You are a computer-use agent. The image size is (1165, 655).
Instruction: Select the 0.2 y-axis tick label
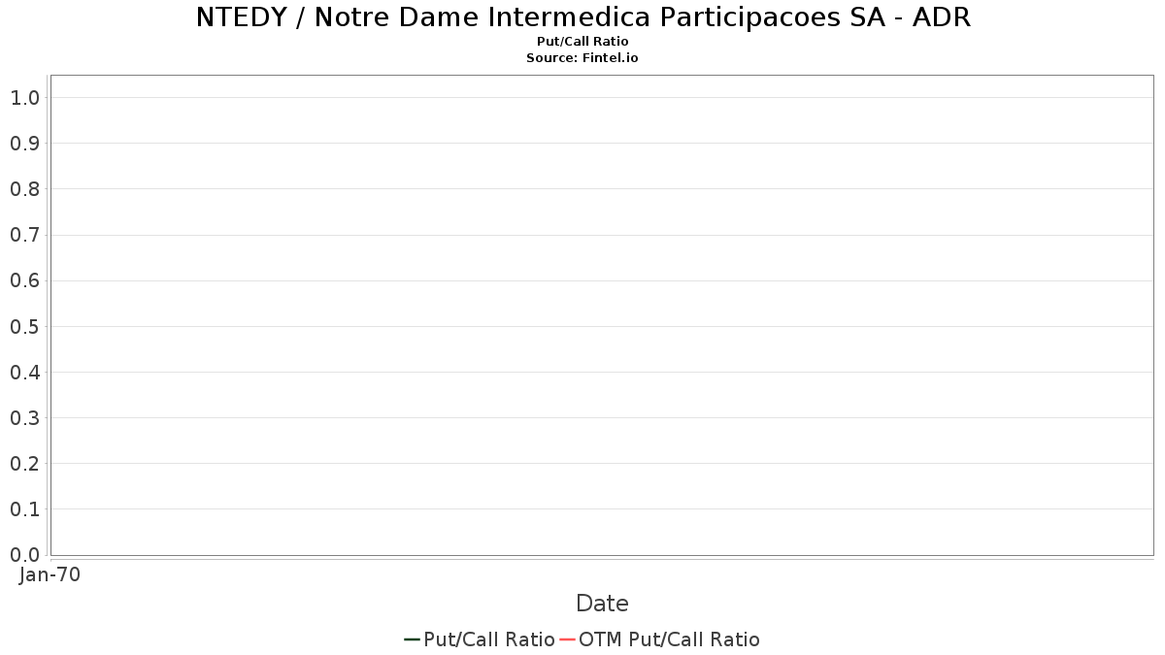[x=24, y=464]
